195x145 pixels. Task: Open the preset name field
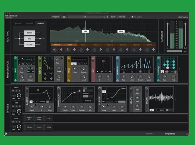(x=84, y=17)
